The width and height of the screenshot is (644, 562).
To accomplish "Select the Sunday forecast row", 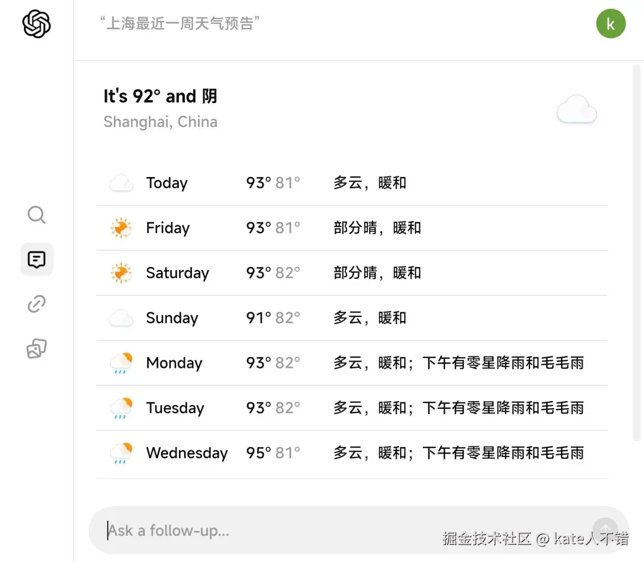I will pos(352,318).
